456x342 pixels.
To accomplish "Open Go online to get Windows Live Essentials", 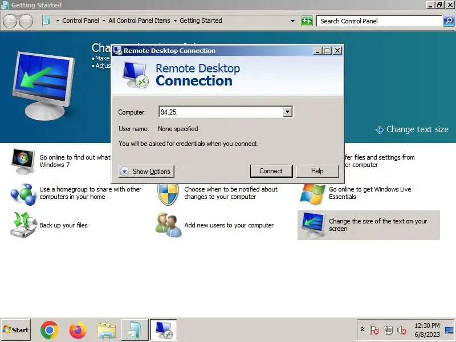I will pyautogui.click(x=370, y=193).
